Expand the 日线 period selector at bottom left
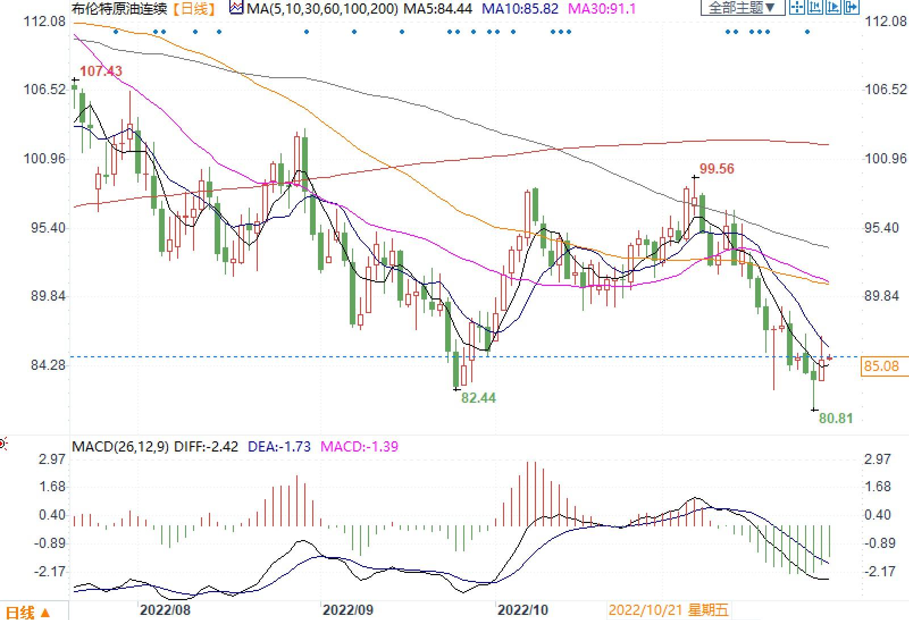Image resolution: width=909 pixels, height=620 pixels. [28, 613]
